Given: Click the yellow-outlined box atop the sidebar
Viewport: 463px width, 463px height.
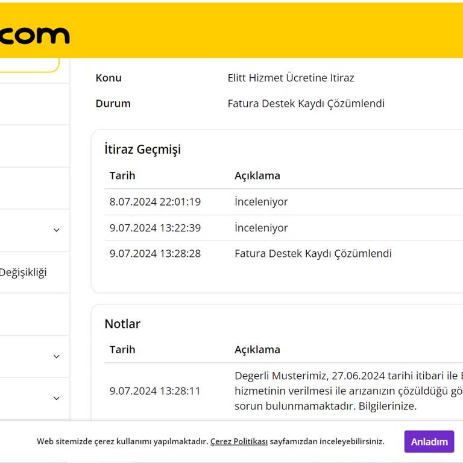Looking at the screenshot, I should (29, 65).
